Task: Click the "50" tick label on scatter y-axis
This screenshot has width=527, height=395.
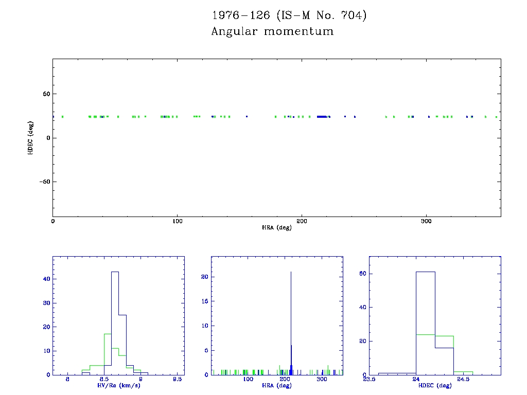Action: point(45,94)
